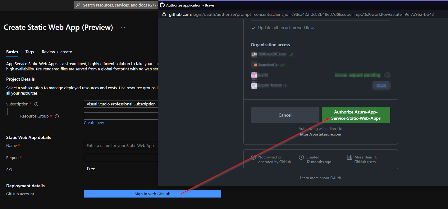
Task: Click the padlock icon in address bar
Action: [x=164, y=14]
